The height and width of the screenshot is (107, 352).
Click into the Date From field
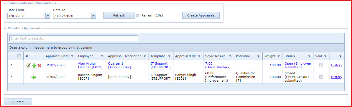tap(27, 16)
